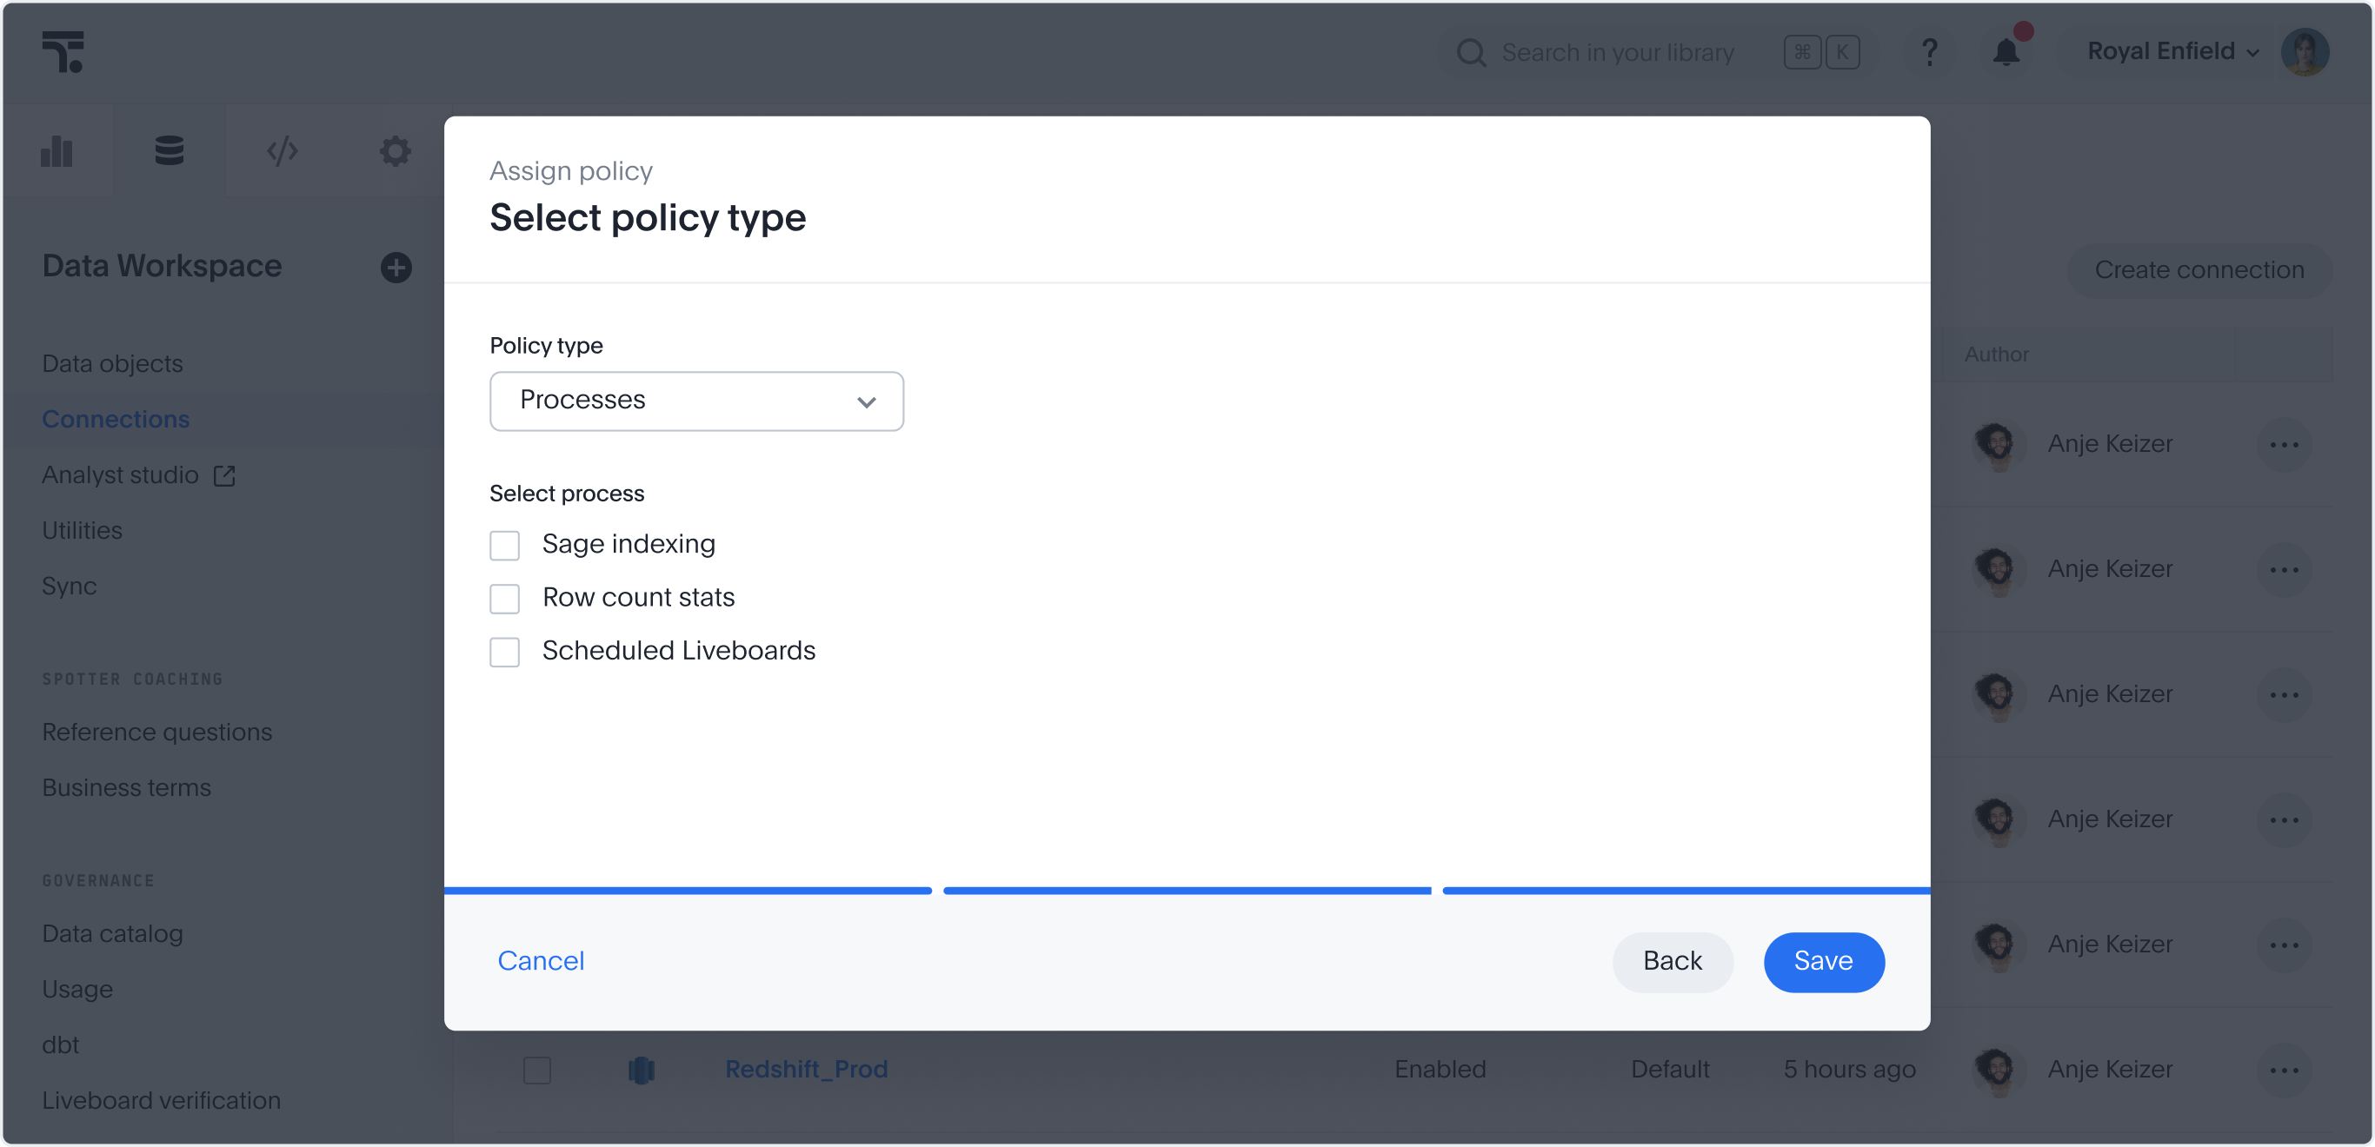Click the Sage indexing label

click(x=629, y=545)
